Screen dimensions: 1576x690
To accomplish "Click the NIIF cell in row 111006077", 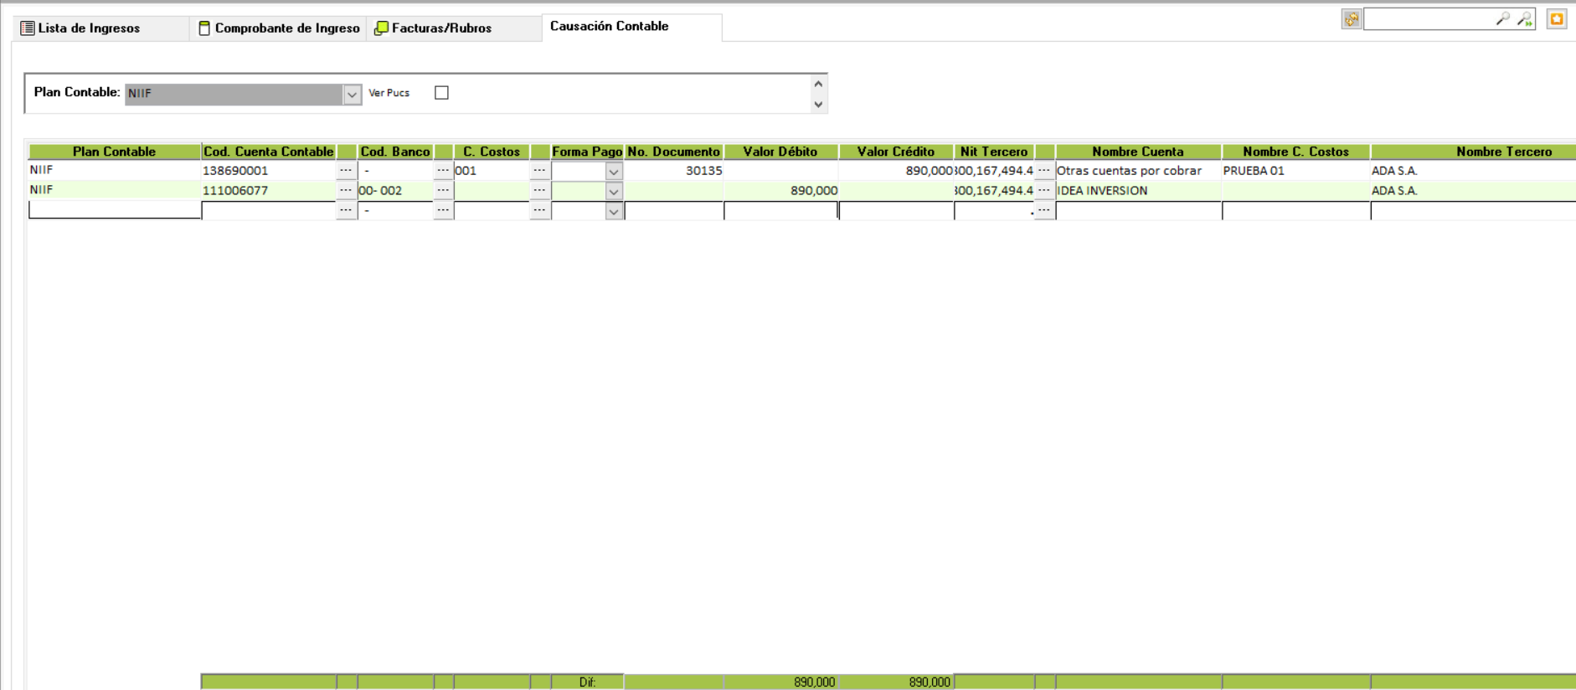I will tap(115, 190).
